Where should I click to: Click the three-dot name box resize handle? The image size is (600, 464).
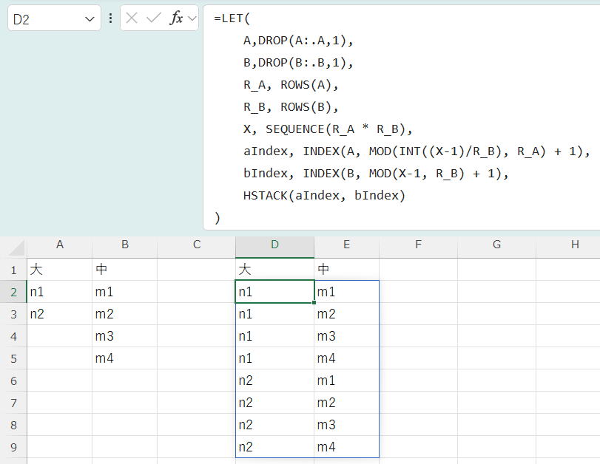pyautogui.click(x=111, y=18)
